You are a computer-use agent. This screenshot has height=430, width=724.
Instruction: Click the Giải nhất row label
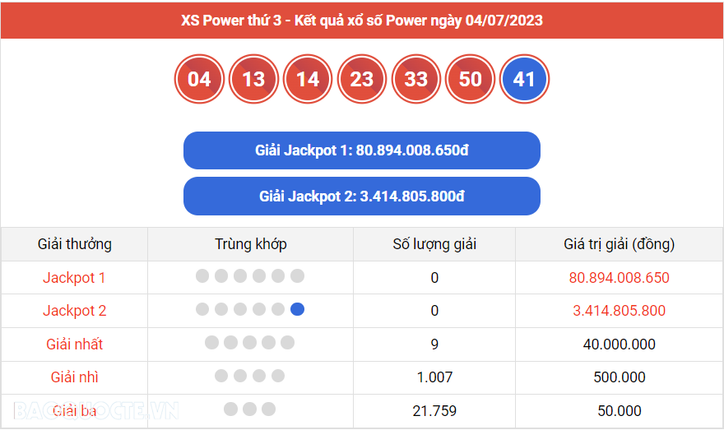tap(75, 344)
